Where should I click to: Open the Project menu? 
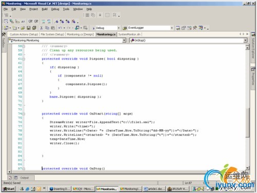[33, 9]
